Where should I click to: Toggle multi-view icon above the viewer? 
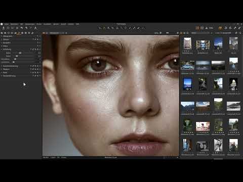click(44, 33)
